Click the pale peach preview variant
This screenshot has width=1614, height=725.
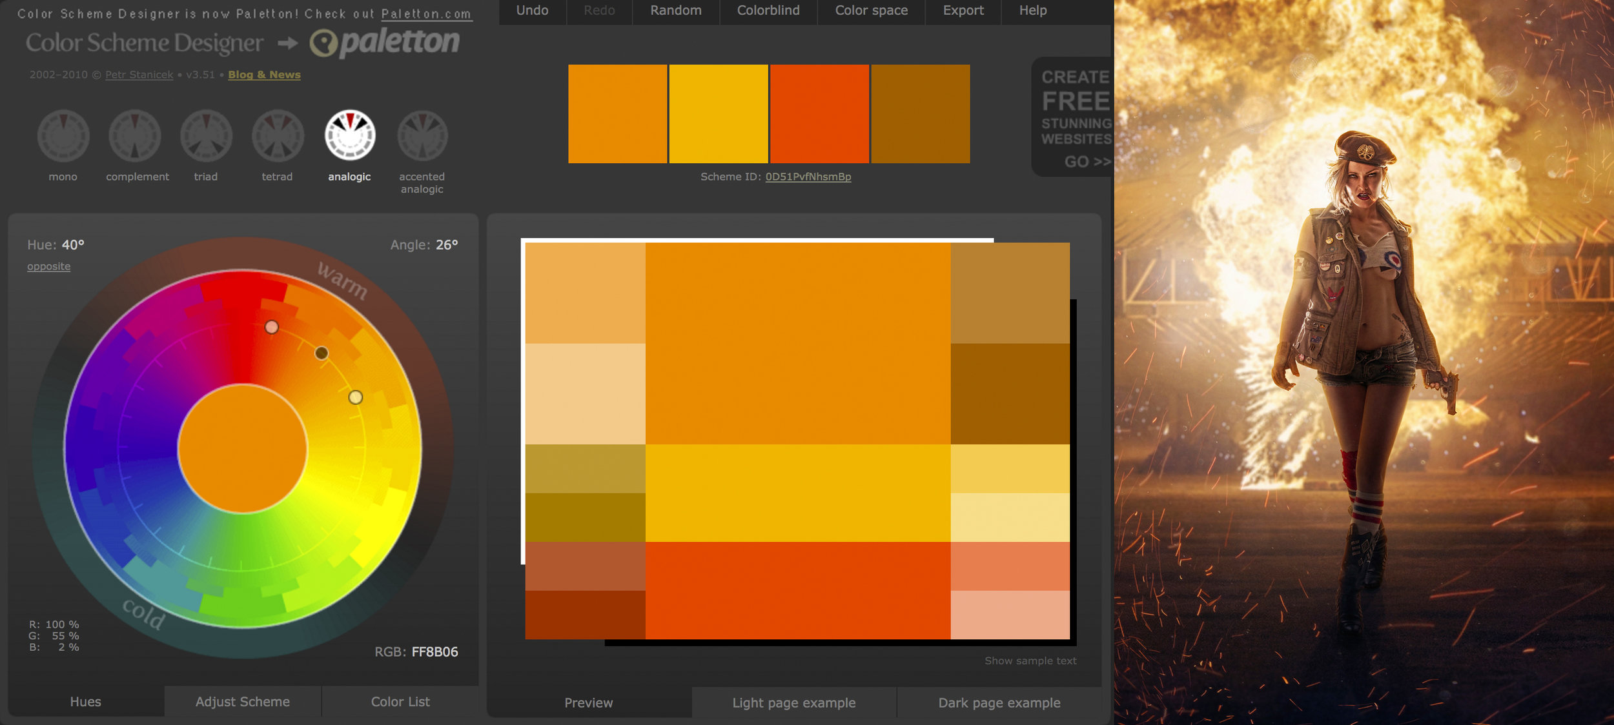pos(585,393)
